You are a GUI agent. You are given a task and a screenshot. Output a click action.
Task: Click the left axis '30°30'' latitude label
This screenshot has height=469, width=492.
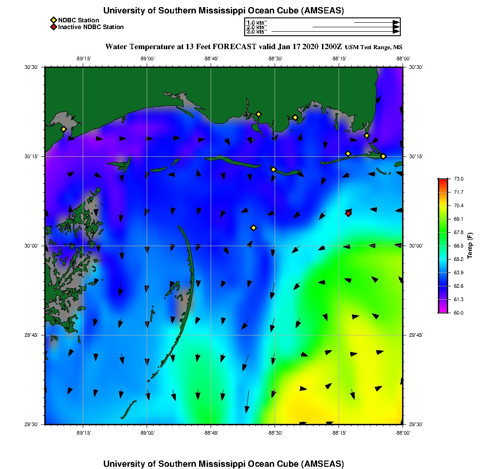pyautogui.click(x=31, y=67)
